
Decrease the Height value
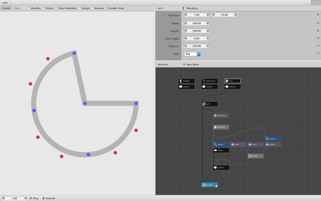186,31
